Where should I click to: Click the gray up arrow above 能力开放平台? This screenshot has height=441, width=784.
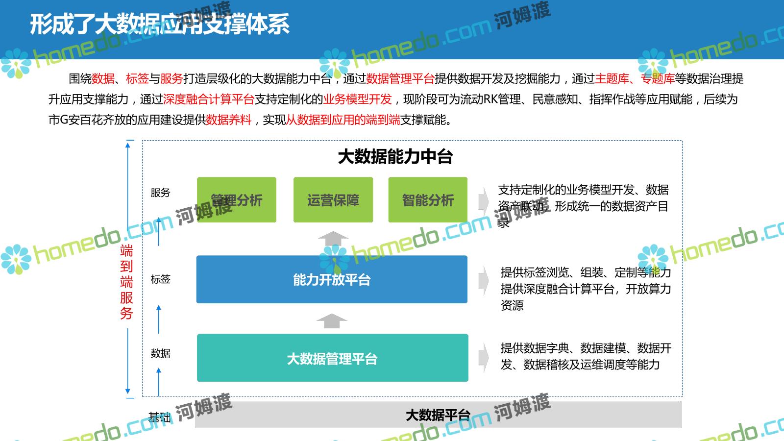[x=333, y=239]
